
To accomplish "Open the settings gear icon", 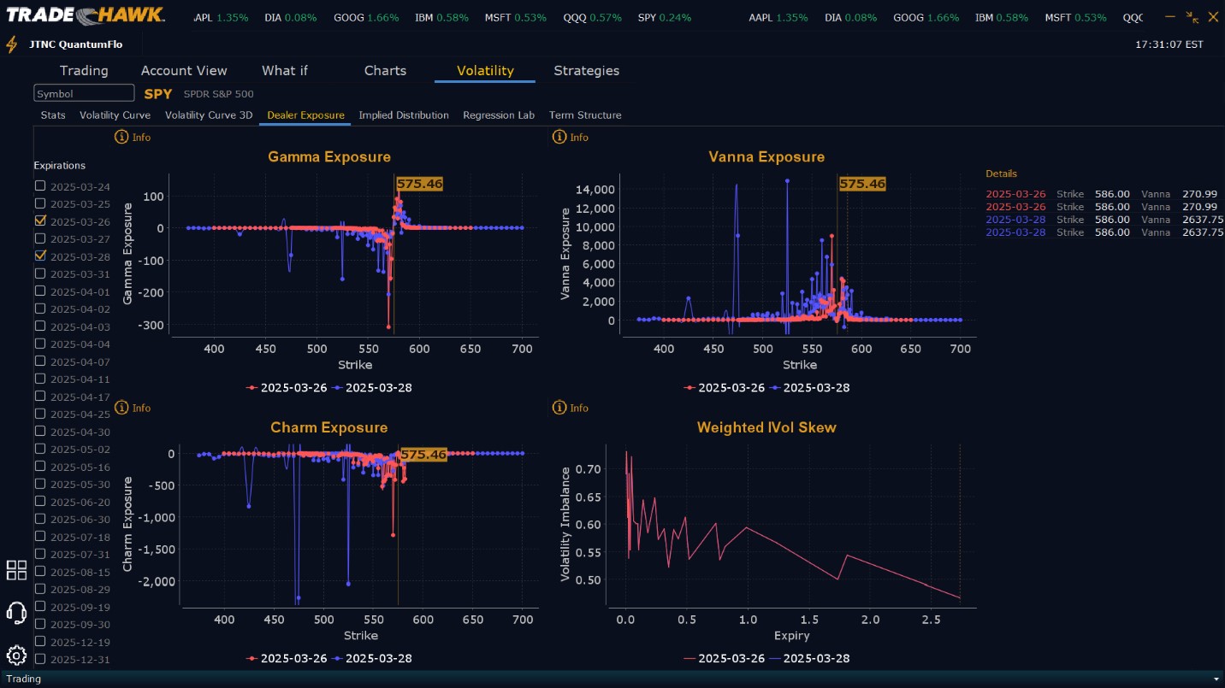I will (16, 656).
